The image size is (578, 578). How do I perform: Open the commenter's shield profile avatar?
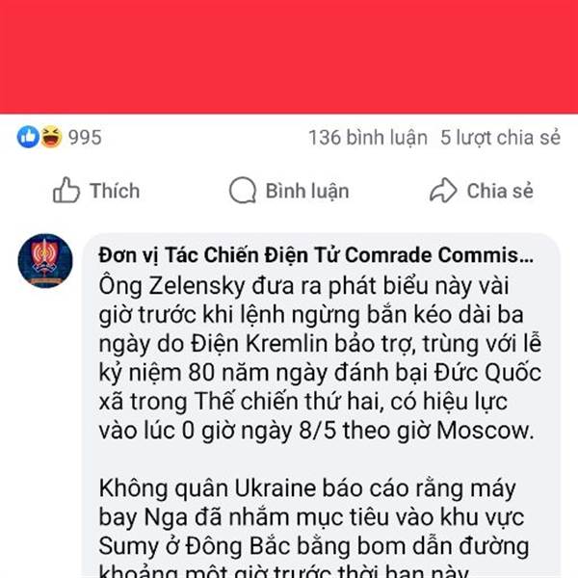[45, 261]
